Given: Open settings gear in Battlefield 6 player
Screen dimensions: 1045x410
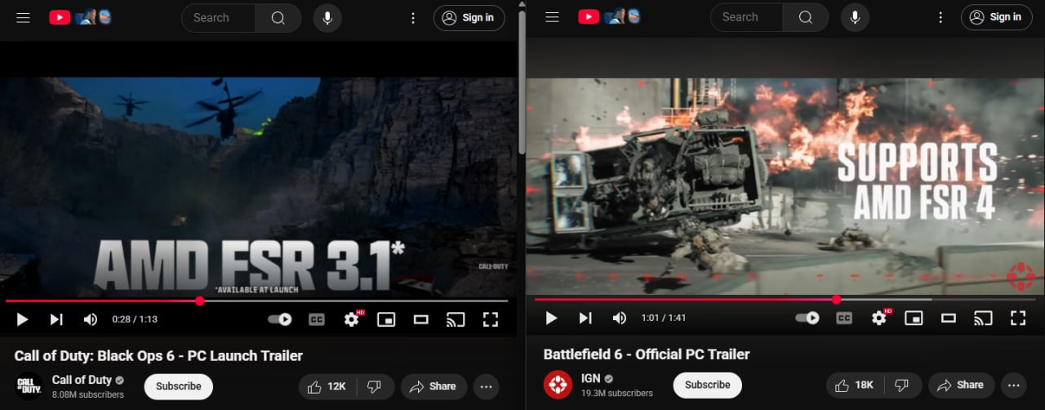Looking at the screenshot, I should tap(878, 318).
